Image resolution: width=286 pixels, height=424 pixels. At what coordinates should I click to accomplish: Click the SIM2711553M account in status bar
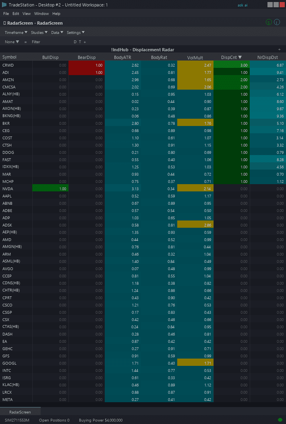tap(17, 420)
